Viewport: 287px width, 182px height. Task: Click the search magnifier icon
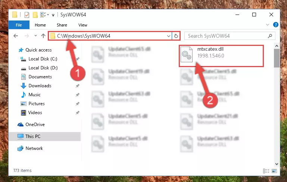coord(270,36)
